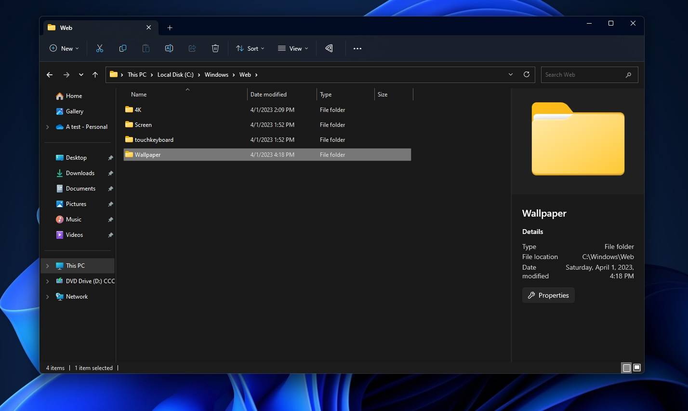688x411 pixels.
Task: Rename the selected folder using the Rename icon
Action: click(169, 48)
